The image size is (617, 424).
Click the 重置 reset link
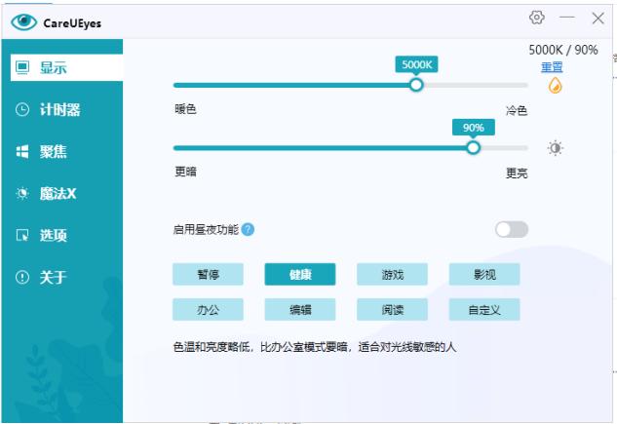point(552,67)
